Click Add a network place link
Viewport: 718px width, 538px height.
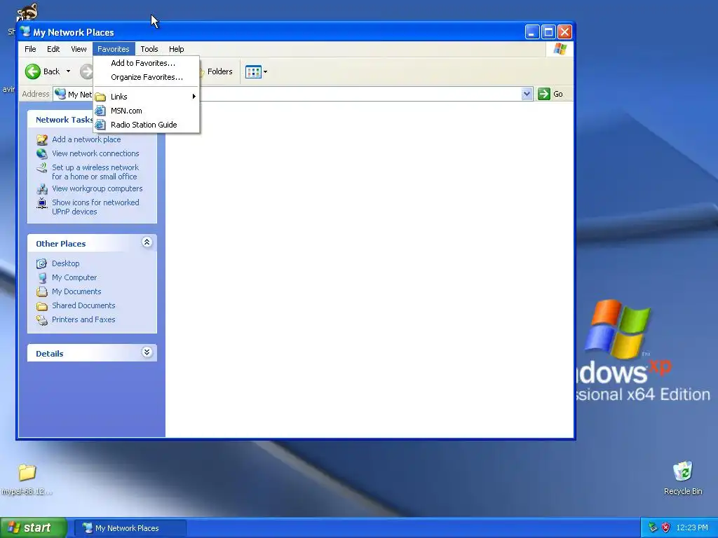pyautogui.click(x=86, y=139)
